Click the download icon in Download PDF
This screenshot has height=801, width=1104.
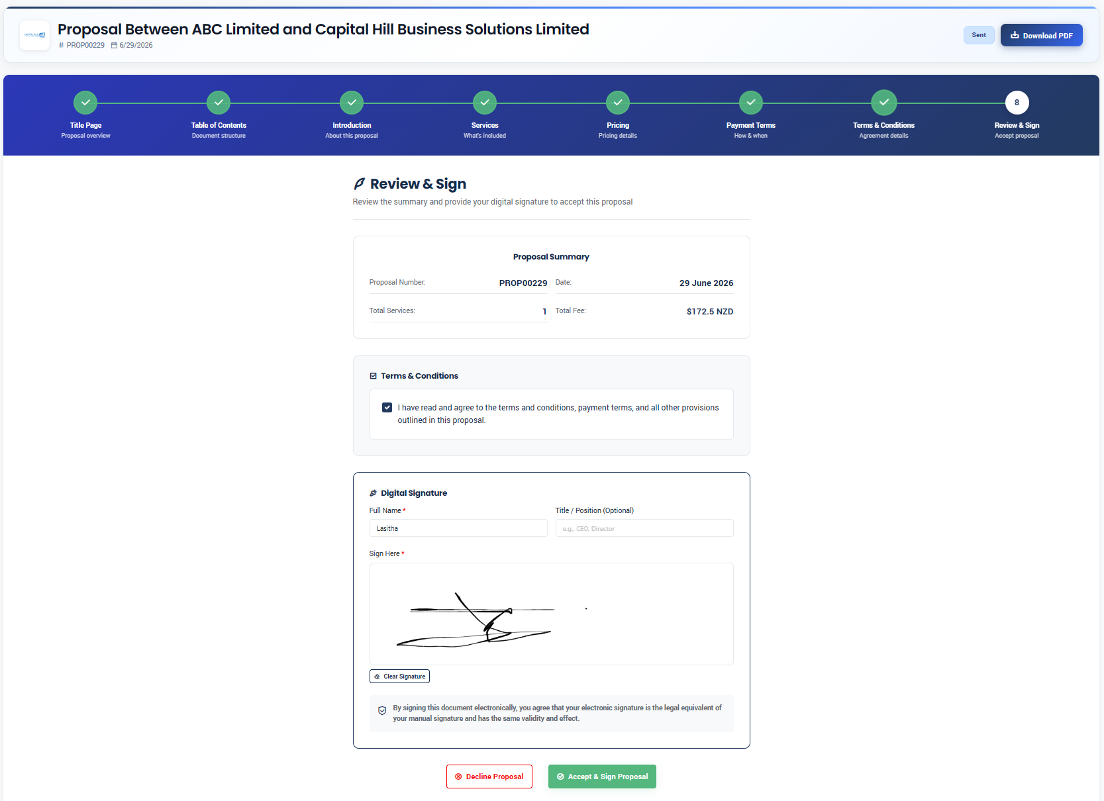(1015, 35)
